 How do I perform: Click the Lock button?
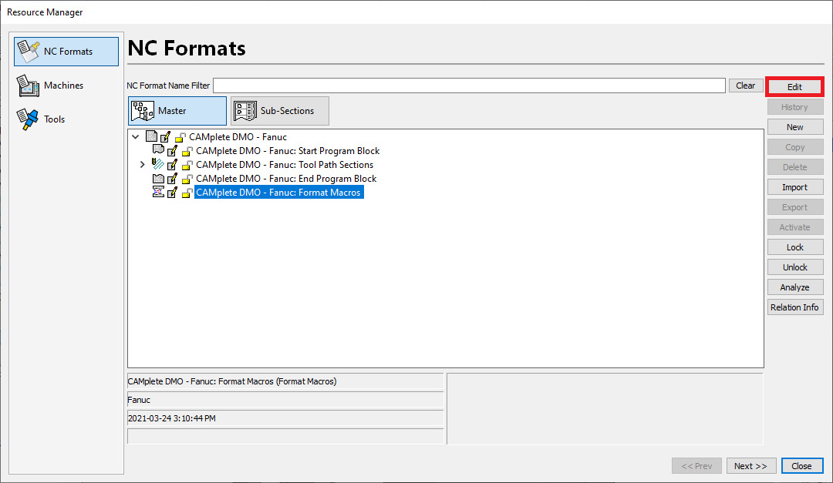click(x=795, y=247)
